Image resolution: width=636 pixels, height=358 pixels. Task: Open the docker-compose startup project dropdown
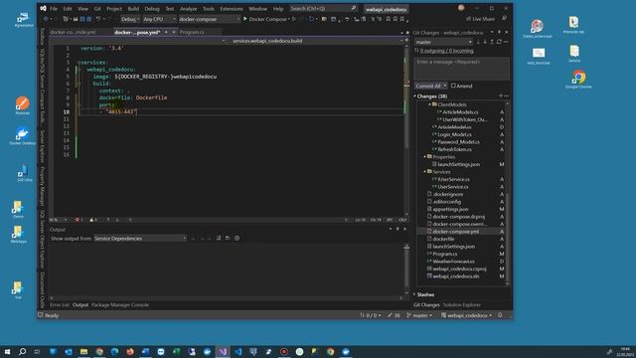[x=210, y=19]
